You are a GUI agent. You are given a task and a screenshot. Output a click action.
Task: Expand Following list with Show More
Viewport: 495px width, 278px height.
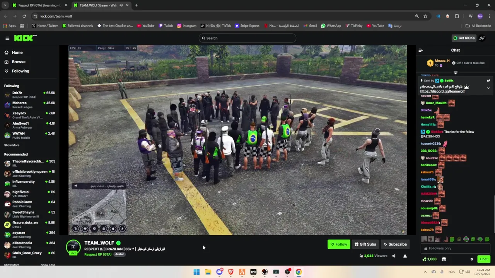[x=12, y=145]
